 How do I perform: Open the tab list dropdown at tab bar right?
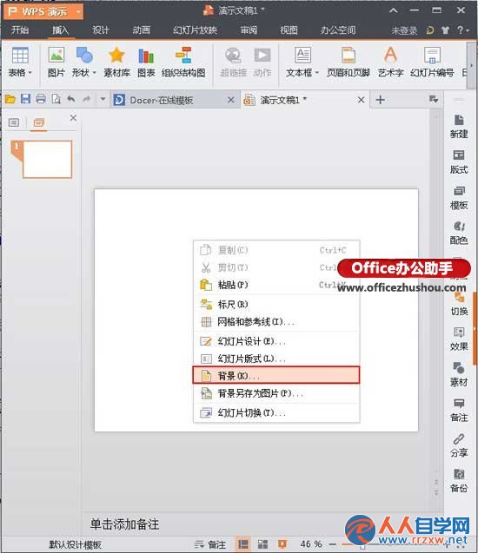pos(434,100)
